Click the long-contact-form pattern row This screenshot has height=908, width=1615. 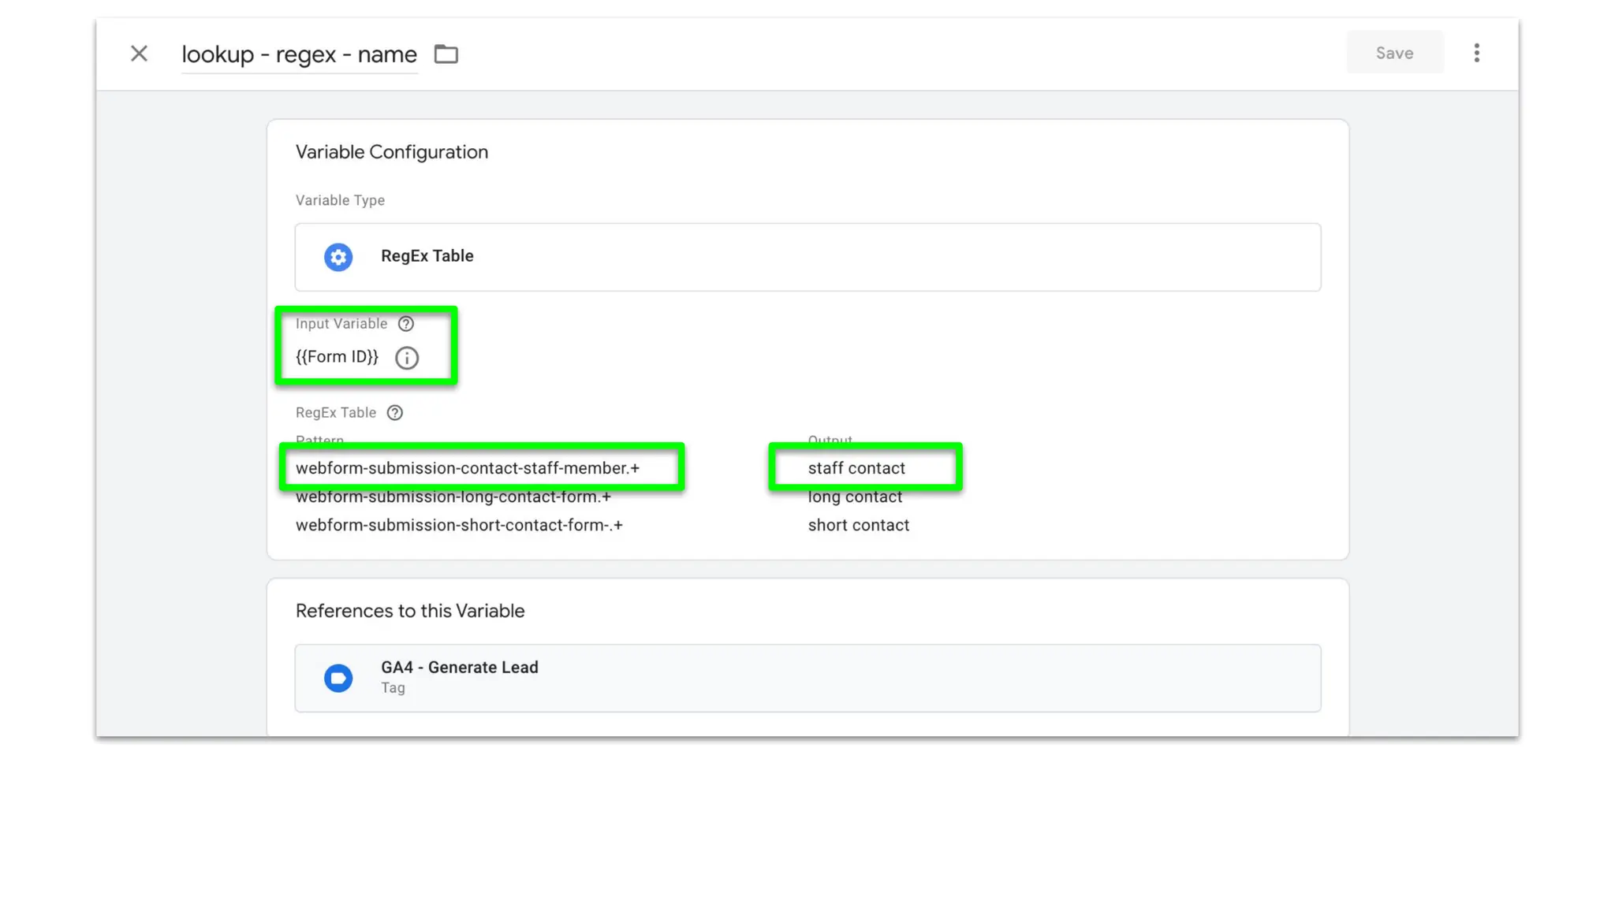pyautogui.click(x=453, y=497)
